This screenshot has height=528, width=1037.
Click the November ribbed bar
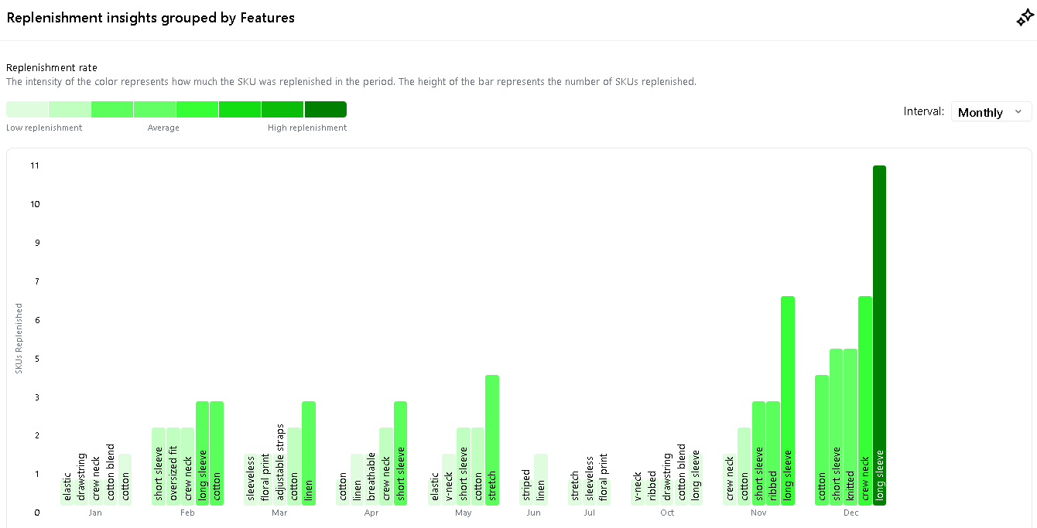click(x=773, y=452)
